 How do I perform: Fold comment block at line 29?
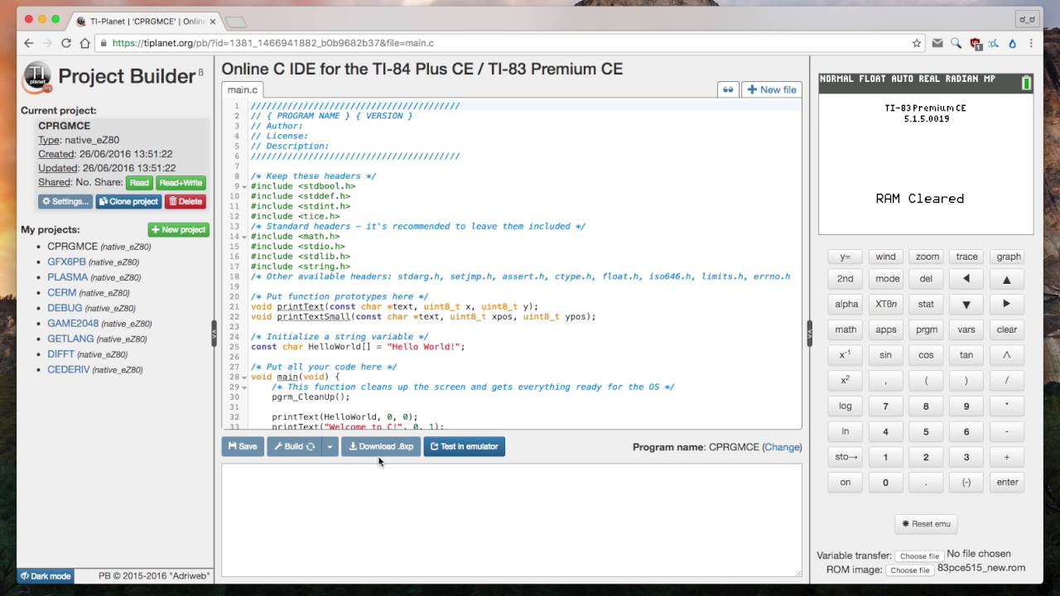click(244, 387)
